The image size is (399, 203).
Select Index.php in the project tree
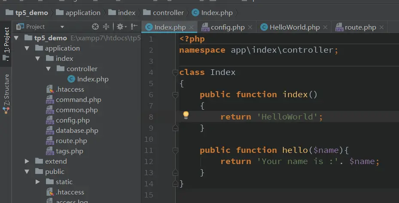tap(88, 79)
